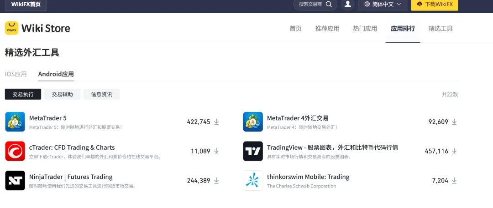Select the 交易执行 filter
The image size is (493, 208).
tap(23, 94)
